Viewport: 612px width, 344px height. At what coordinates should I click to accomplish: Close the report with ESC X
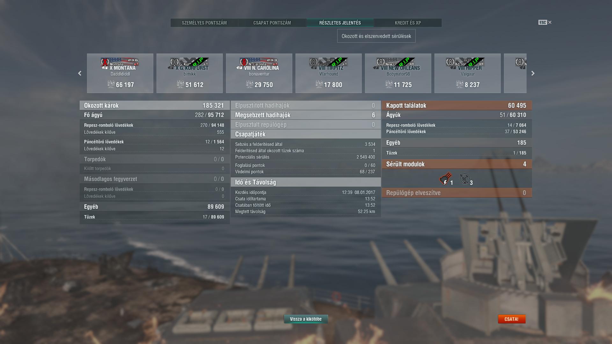[545, 22]
